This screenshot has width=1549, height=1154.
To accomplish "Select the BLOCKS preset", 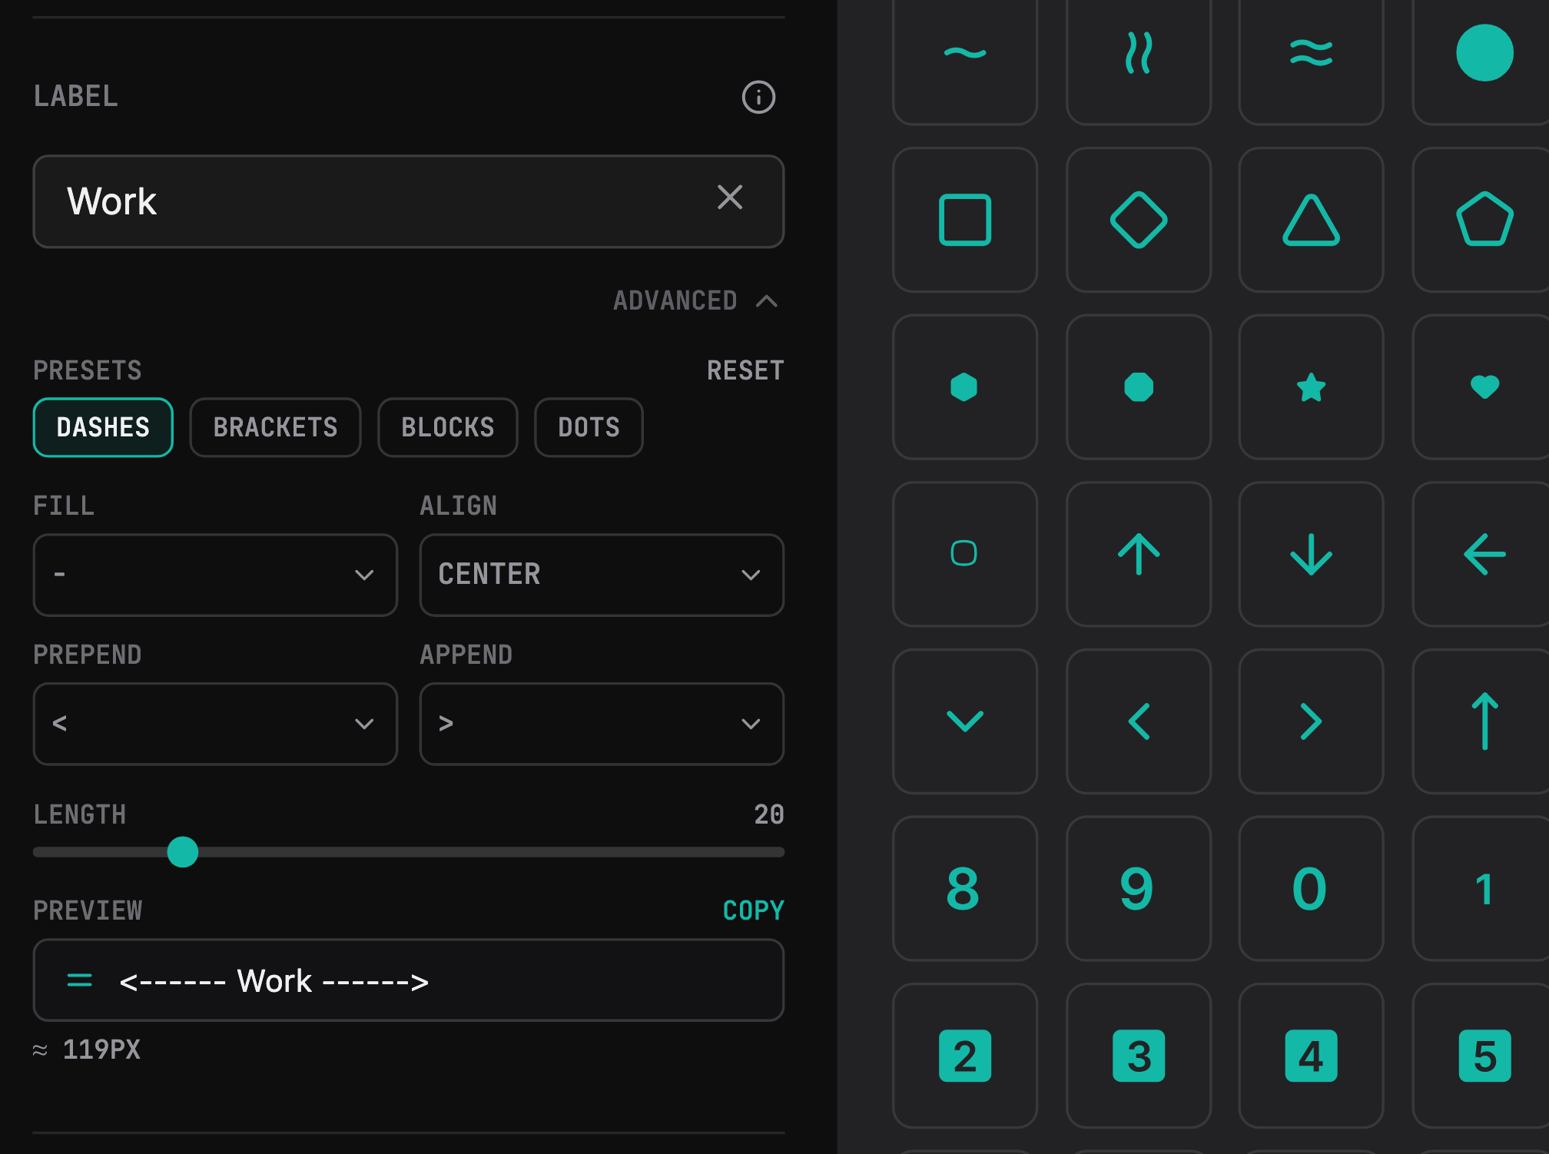I will point(448,427).
